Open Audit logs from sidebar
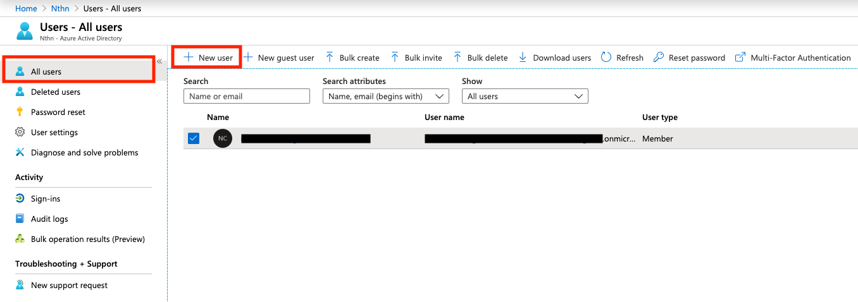 coord(49,219)
